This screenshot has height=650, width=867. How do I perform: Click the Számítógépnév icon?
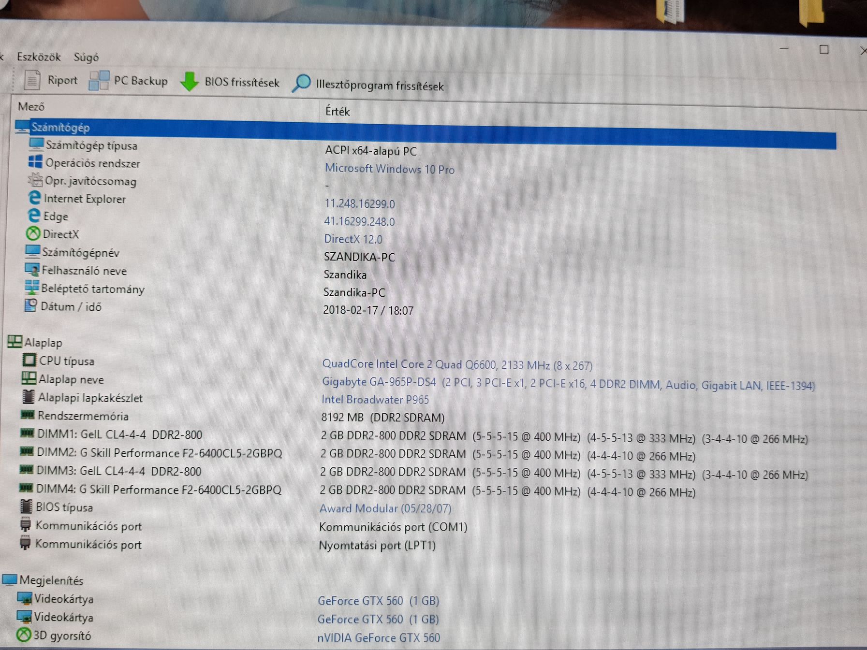32,251
